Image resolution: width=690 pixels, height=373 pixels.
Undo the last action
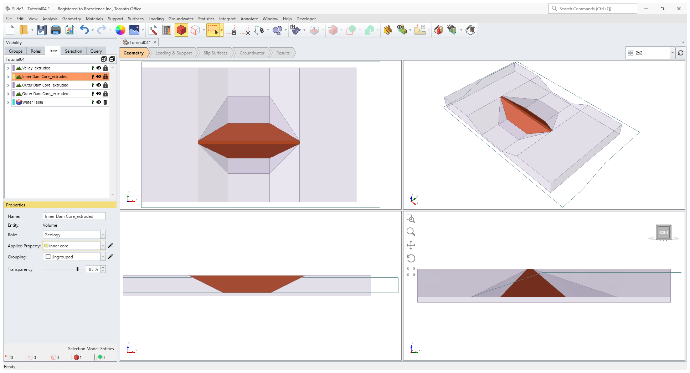point(84,30)
